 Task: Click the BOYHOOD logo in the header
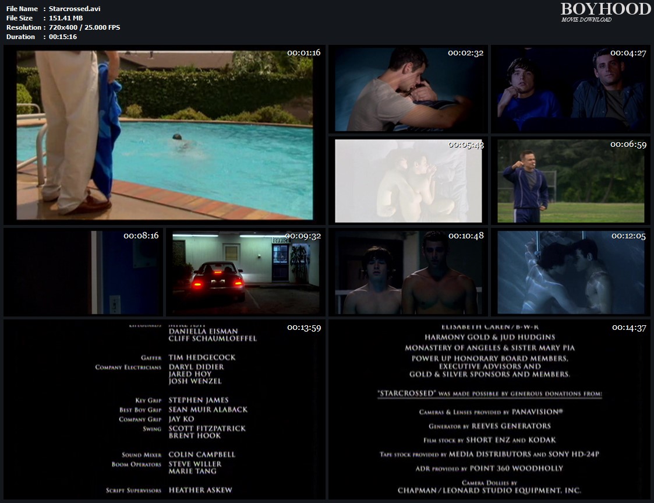(606, 9)
